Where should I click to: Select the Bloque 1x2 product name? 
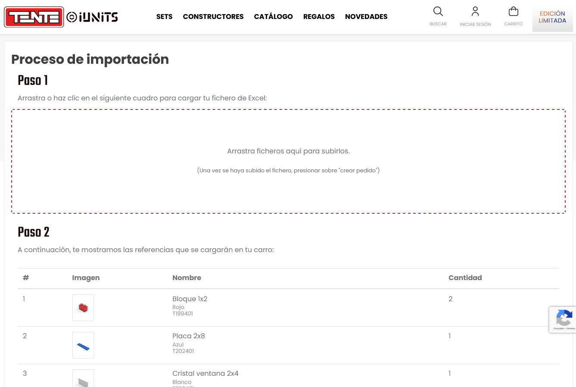point(190,299)
